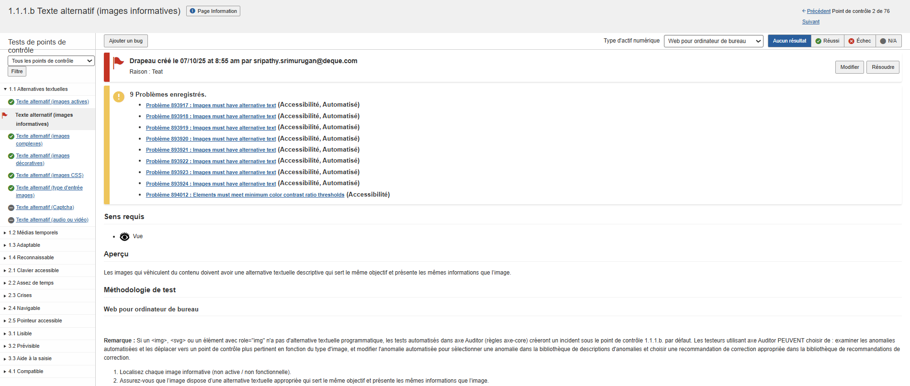
Task: Click the red flag icon in banner
Action: tap(118, 62)
